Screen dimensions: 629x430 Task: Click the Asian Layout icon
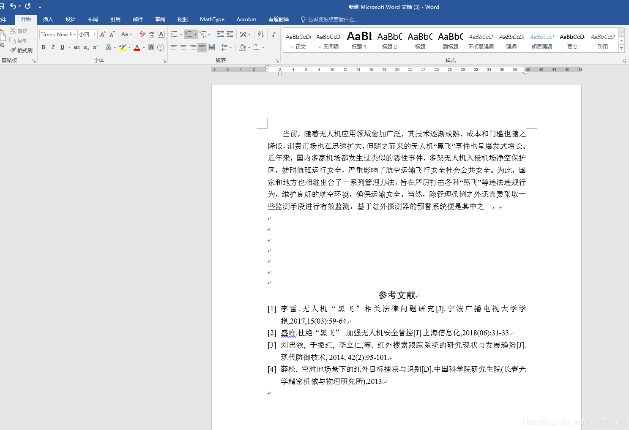point(243,34)
